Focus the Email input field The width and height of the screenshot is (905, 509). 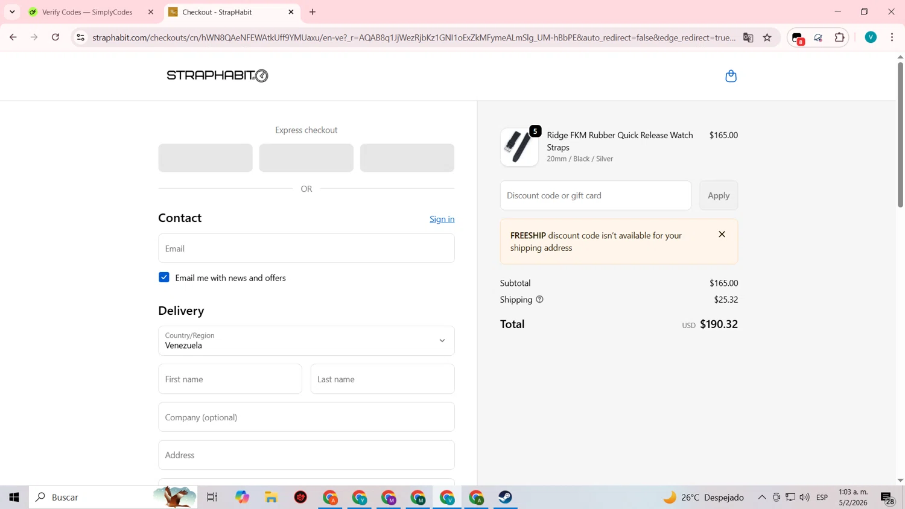(306, 248)
